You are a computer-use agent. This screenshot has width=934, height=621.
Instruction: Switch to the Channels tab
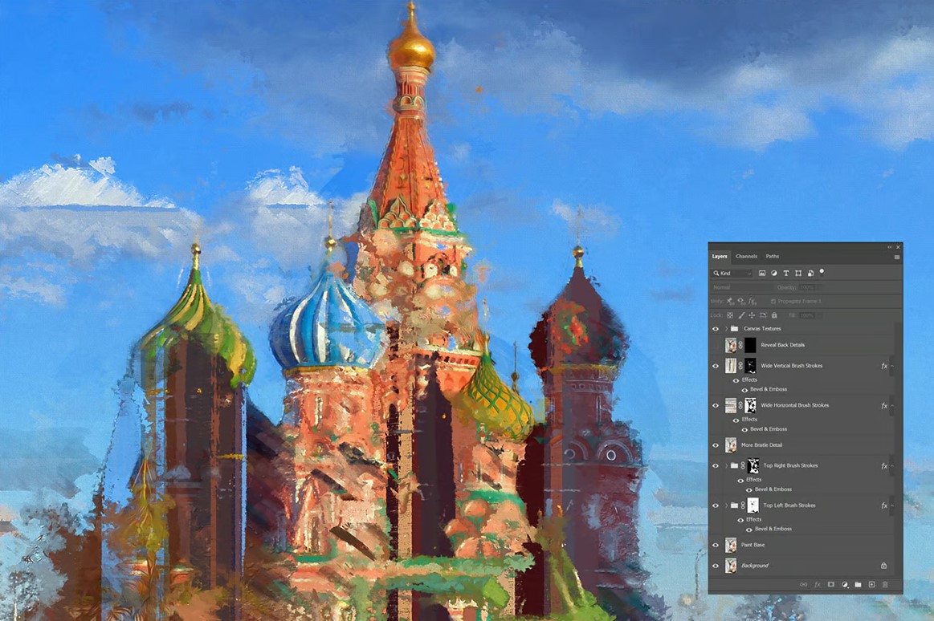[746, 257]
